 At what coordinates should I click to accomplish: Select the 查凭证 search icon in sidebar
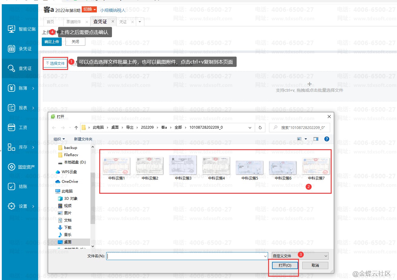(11, 68)
